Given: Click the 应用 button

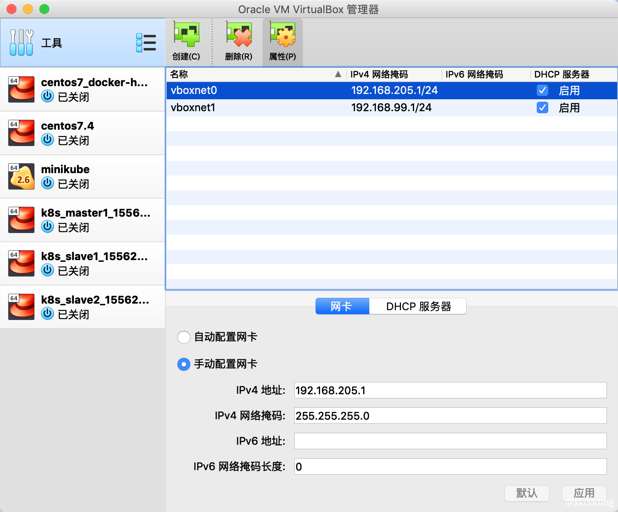Looking at the screenshot, I should point(584,494).
